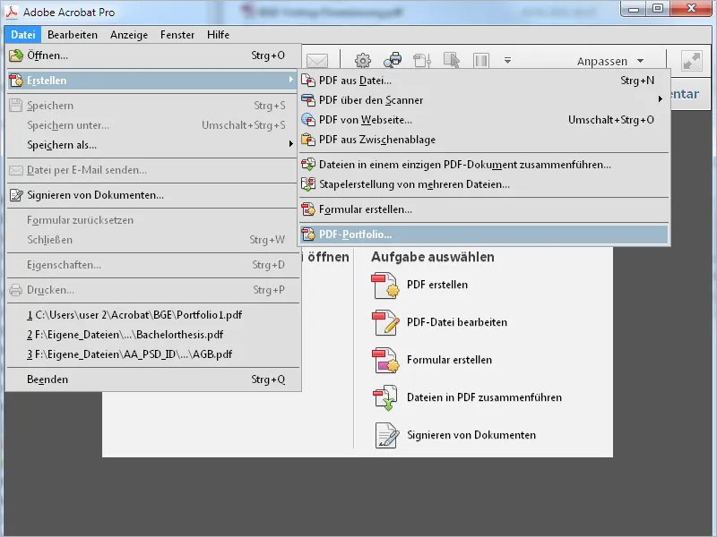This screenshot has width=717, height=537.
Task: Open the Fenster menu
Action: [177, 35]
